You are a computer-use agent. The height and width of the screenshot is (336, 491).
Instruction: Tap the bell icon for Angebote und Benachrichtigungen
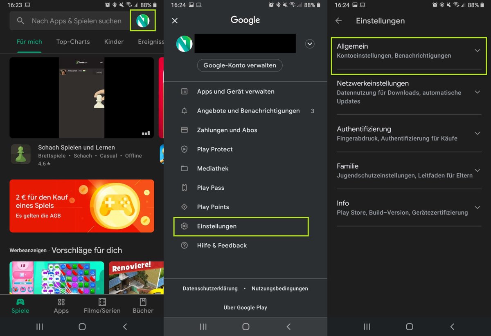tap(184, 111)
